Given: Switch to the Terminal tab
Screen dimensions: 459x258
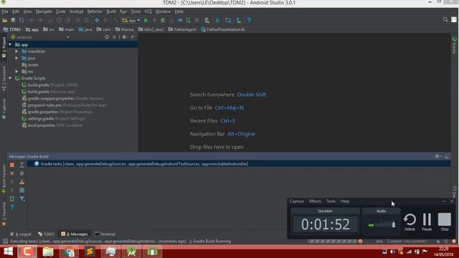Looking at the screenshot, I should (105, 234).
